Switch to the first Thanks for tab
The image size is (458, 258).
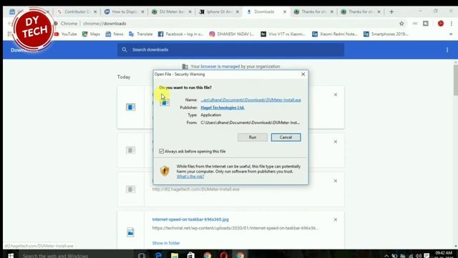coord(313,11)
